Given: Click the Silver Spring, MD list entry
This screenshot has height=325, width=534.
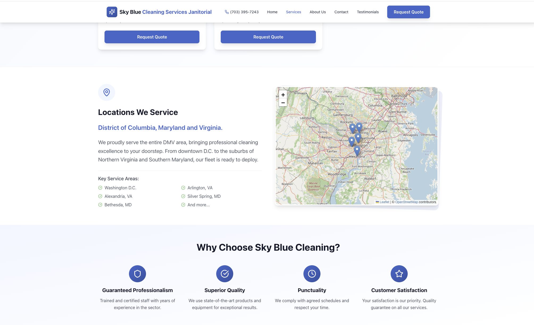Looking at the screenshot, I should coord(204,196).
